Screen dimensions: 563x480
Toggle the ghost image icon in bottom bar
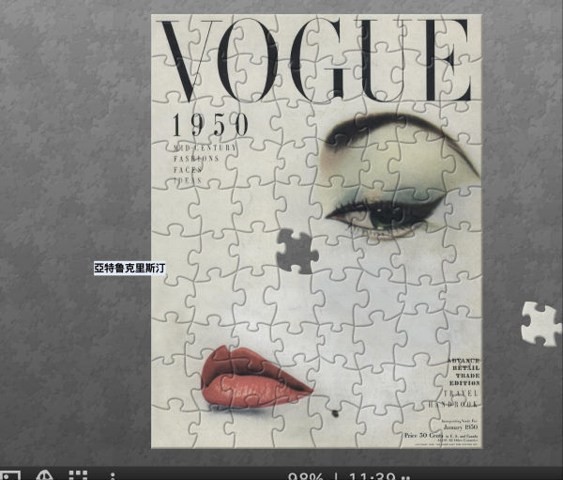(44, 475)
